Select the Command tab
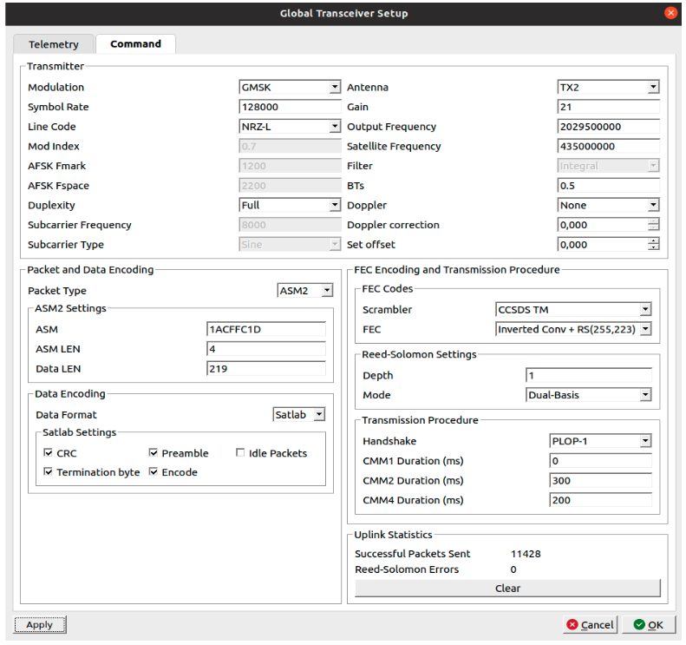686x645 pixels. (135, 43)
